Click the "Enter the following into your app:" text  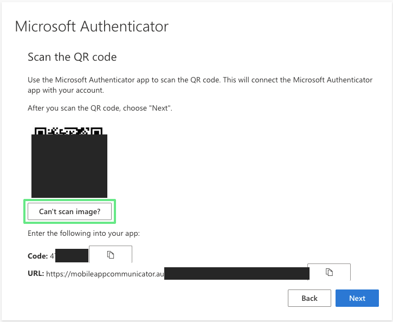pos(83,234)
